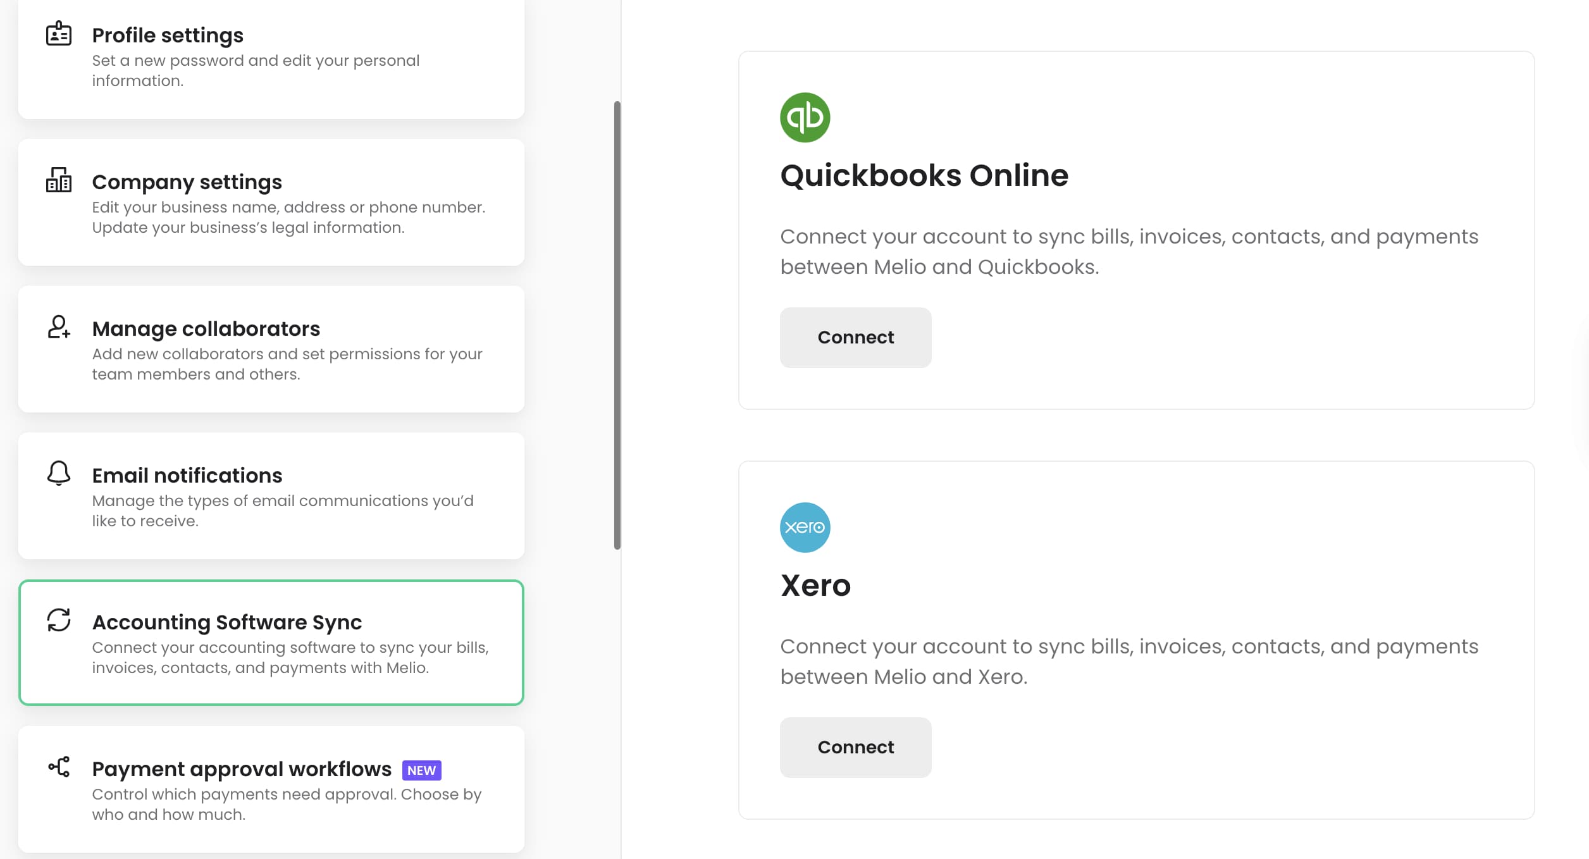1589x859 pixels.
Task: Connect the Xero account
Action: [855, 748]
